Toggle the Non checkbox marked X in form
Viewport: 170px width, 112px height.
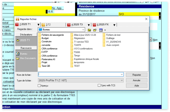pos(150,40)
